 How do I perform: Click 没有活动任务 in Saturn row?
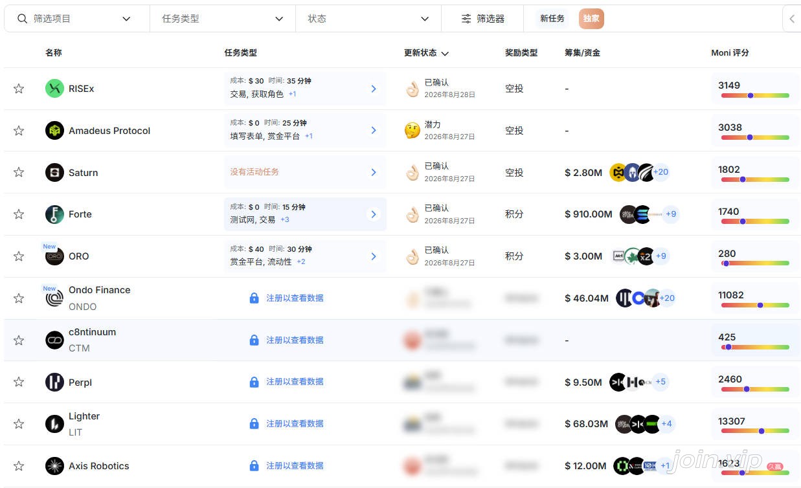tap(254, 172)
